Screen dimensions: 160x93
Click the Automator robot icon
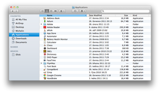[x=45, y=36]
